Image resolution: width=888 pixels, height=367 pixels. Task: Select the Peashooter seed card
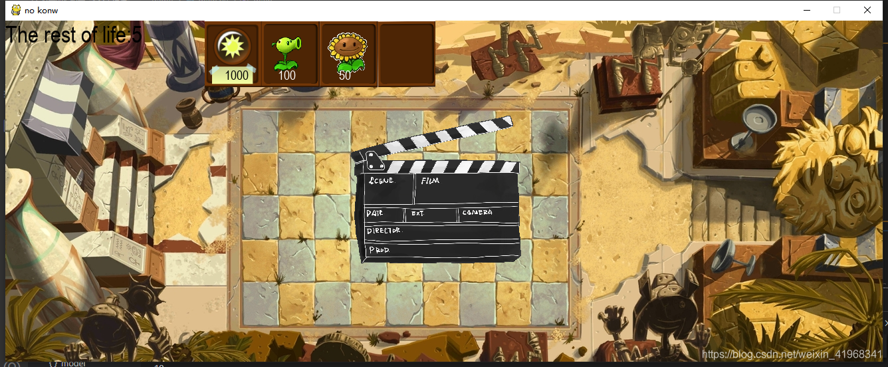click(x=290, y=54)
